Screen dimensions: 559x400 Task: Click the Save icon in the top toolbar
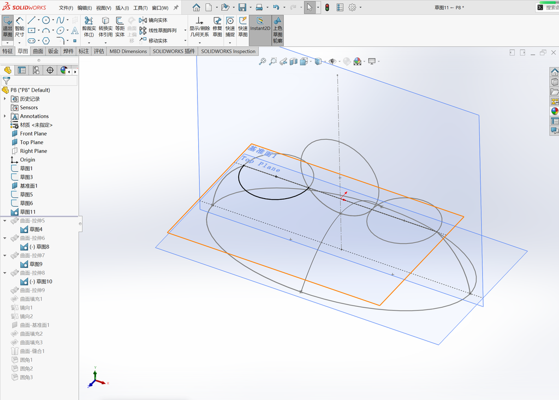(242, 7)
